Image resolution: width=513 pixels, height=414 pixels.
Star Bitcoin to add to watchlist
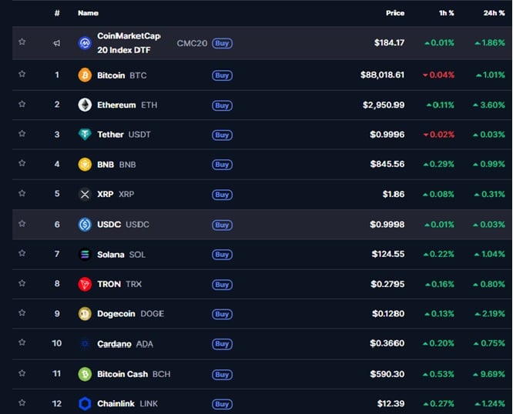point(22,75)
